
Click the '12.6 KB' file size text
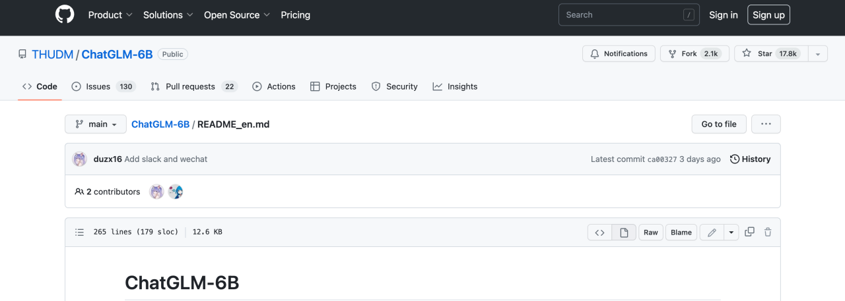point(207,233)
